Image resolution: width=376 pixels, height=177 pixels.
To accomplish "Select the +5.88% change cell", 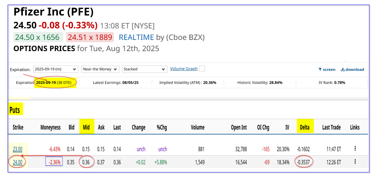I will (x=160, y=162).
